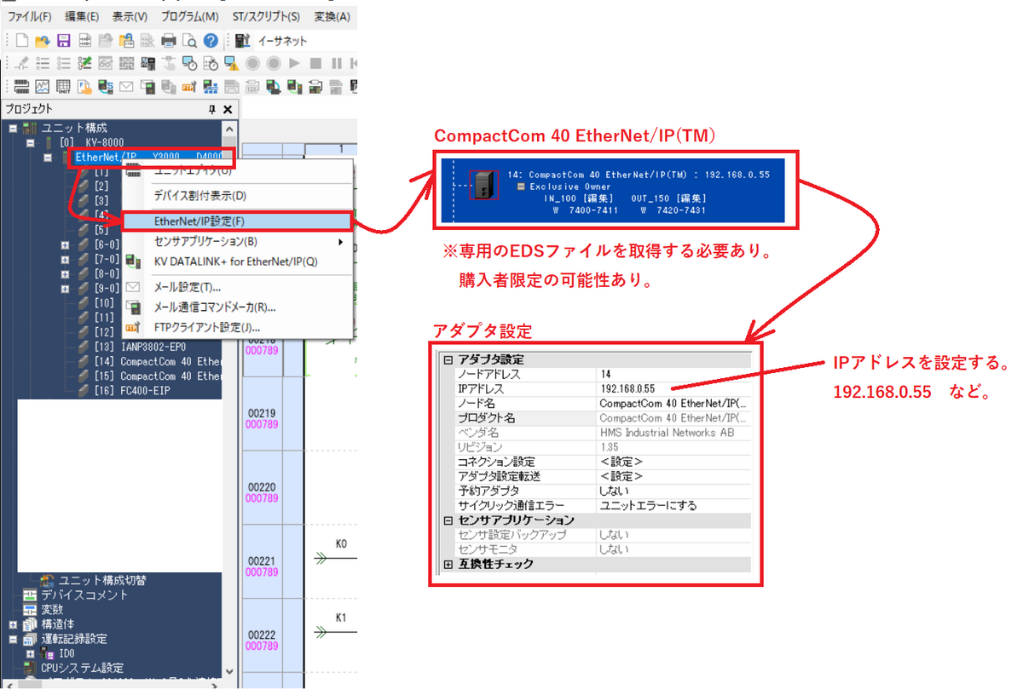1023x695 pixels.
Task: Open 変数 in the project tree
Action: (52, 609)
